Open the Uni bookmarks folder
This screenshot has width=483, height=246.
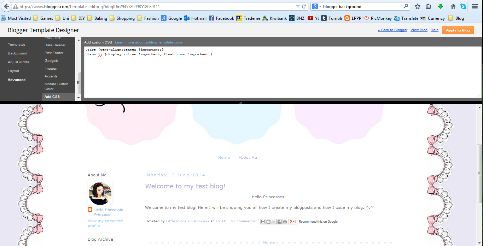62,18
